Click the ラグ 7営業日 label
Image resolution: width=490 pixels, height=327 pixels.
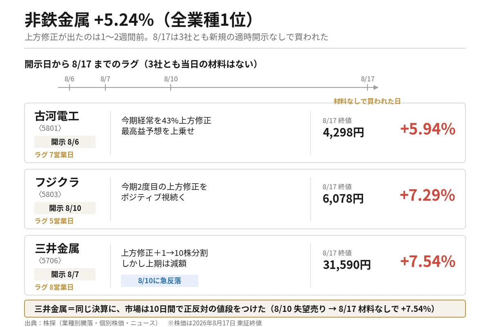pyautogui.click(x=54, y=155)
